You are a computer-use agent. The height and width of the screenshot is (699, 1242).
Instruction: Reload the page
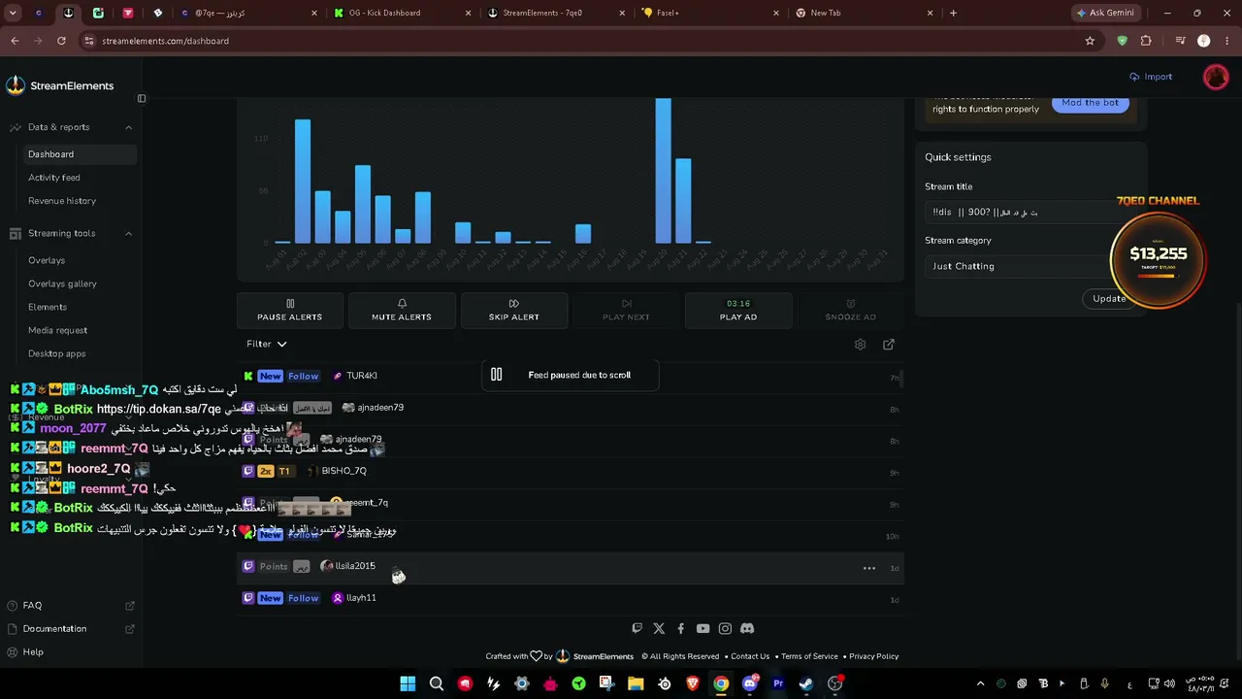coord(61,41)
